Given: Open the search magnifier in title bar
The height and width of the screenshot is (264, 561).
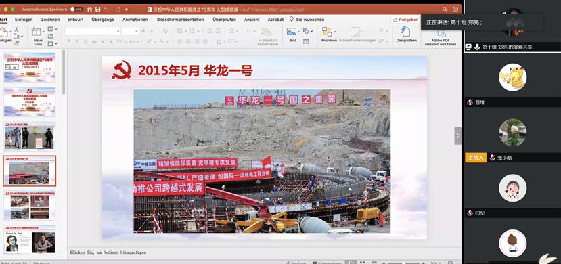Looking at the screenshot, I should tap(445, 9).
